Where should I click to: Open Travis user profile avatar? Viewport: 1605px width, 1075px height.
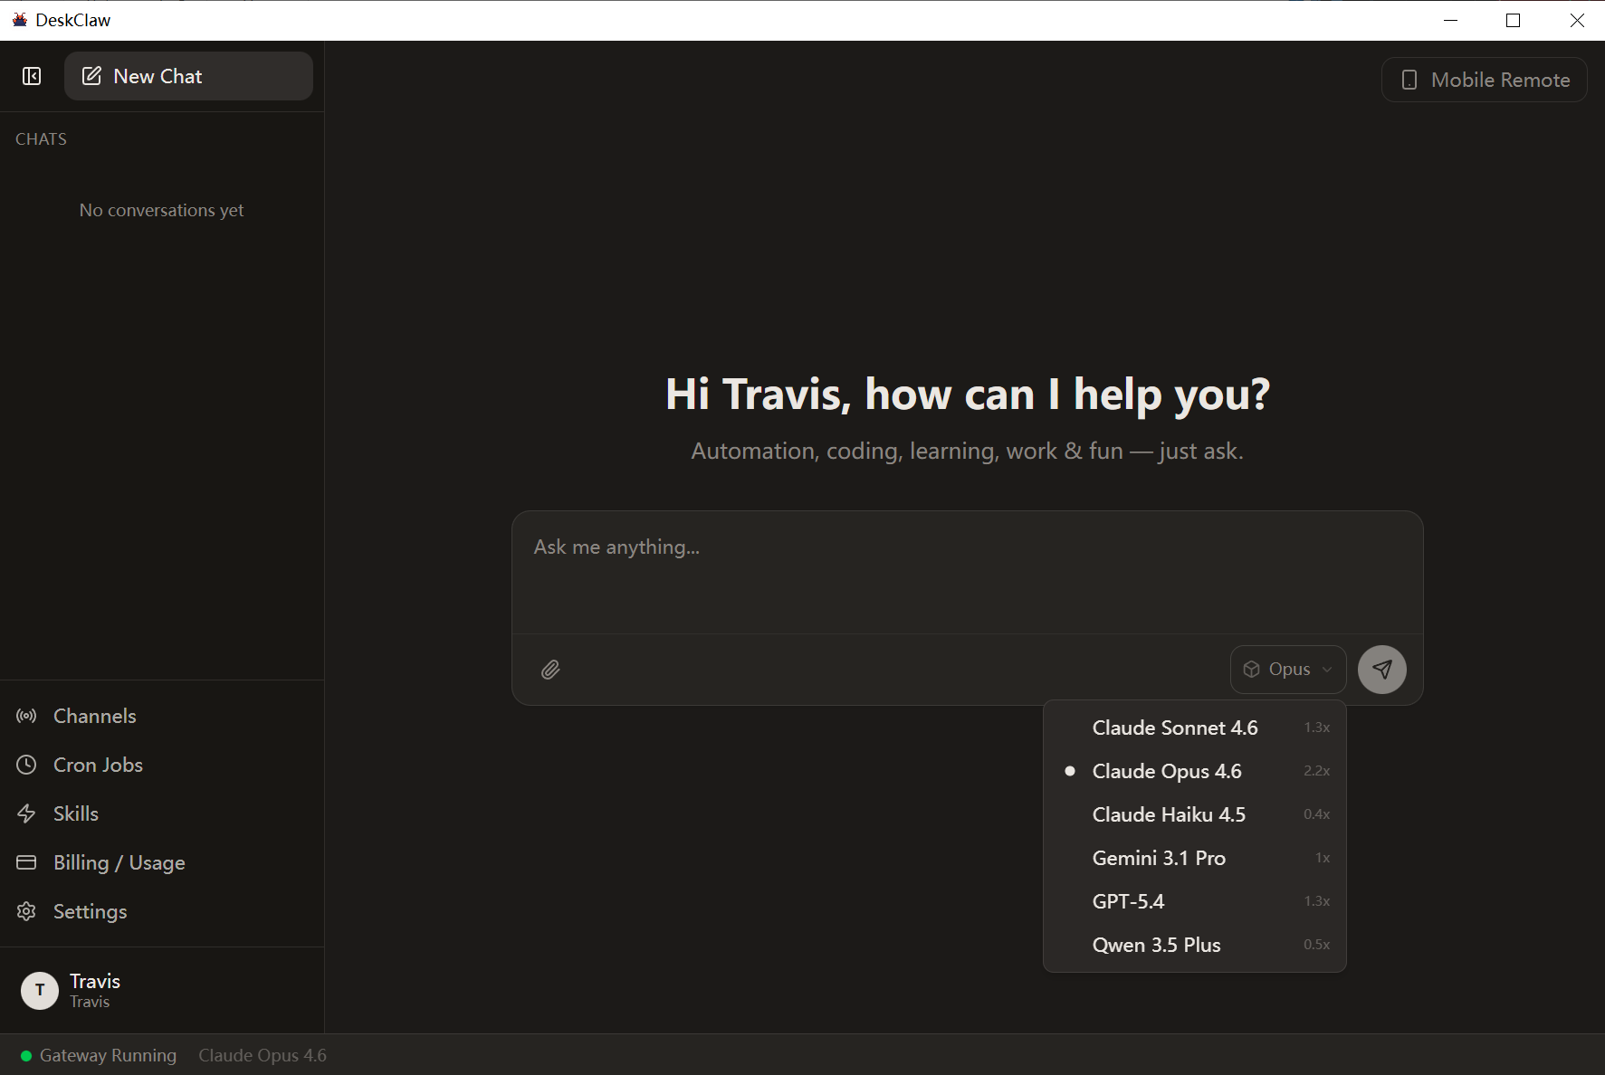tap(40, 991)
